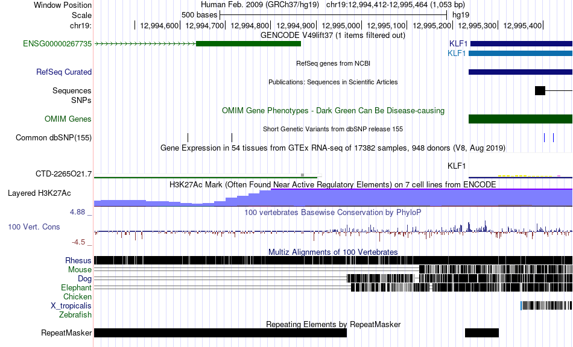Click the CTD-2265O21.7 green expression bar
The height and width of the screenshot is (347, 573).
point(206,177)
